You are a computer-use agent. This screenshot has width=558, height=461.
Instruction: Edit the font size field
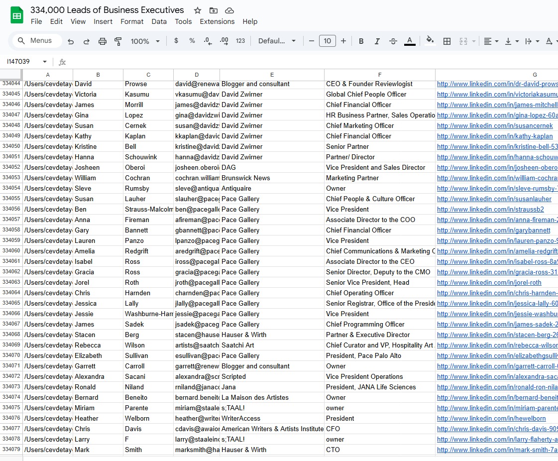[x=328, y=41]
